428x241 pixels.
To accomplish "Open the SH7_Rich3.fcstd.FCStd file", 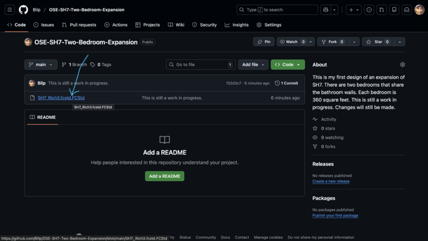I will coord(61,98).
